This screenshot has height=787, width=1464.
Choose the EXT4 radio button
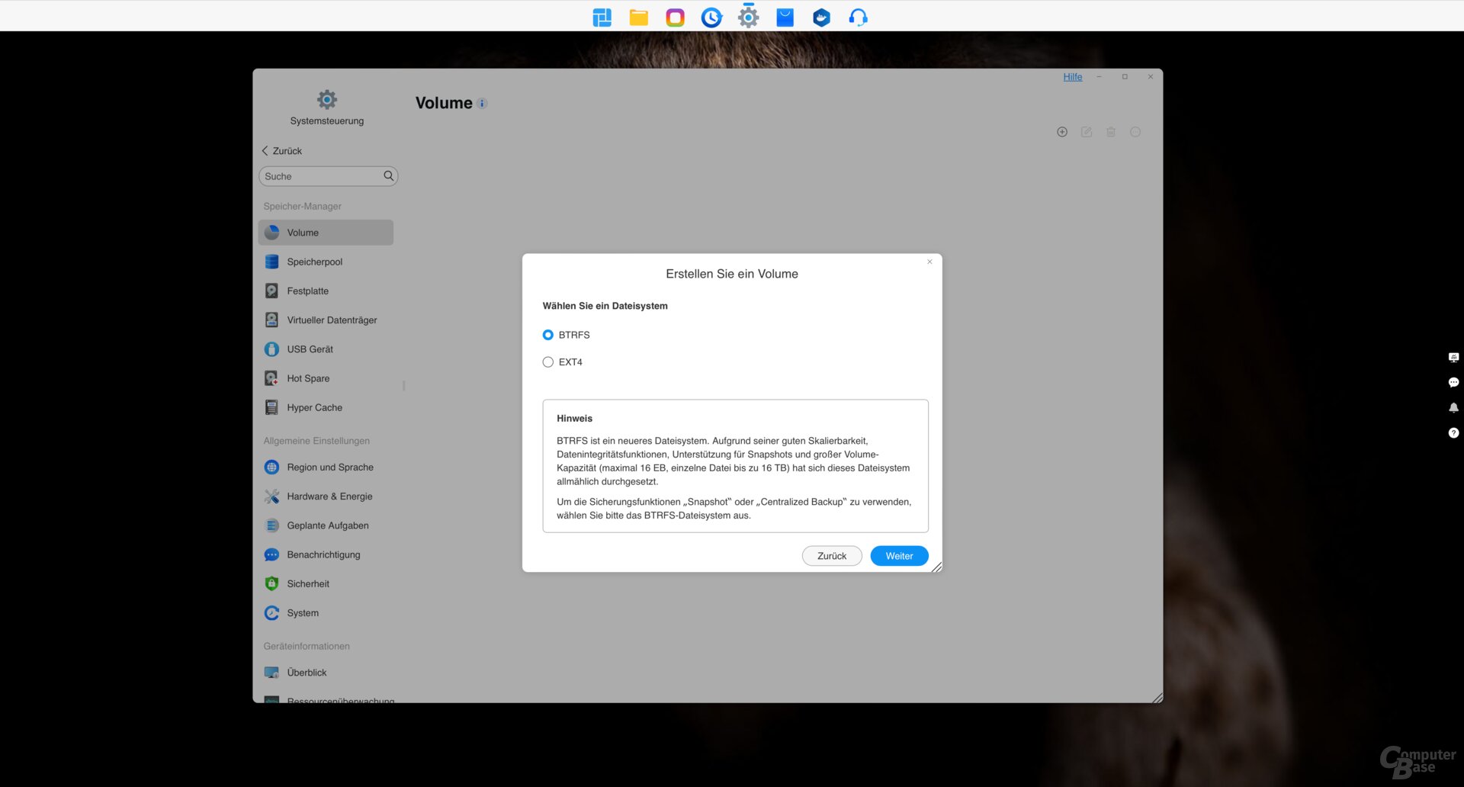tap(547, 362)
